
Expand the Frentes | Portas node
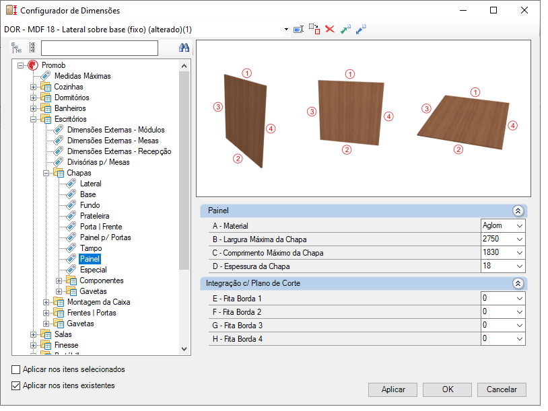[x=46, y=313]
